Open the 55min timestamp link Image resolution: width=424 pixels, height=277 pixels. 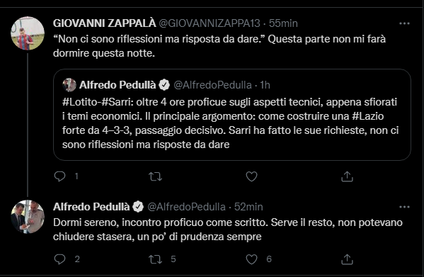(x=283, y=23)
